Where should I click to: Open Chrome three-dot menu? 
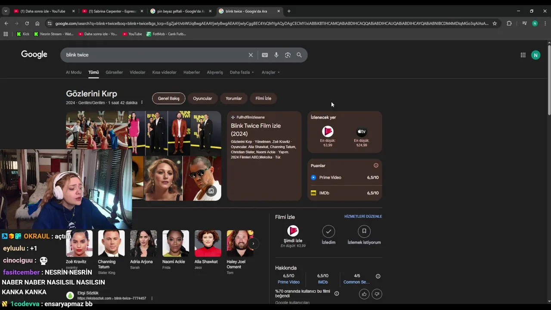pyautogui.click(x=545, y=23)
